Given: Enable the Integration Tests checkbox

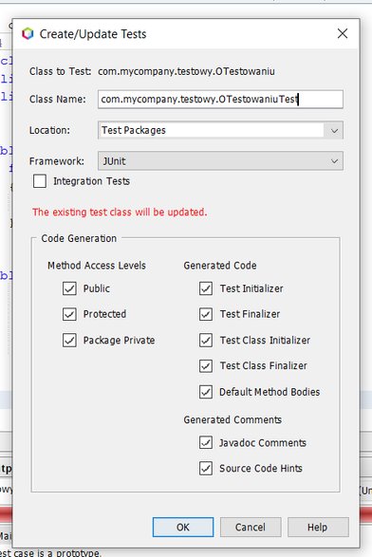Looking at the screenshot, I should (x=40, y=181).
